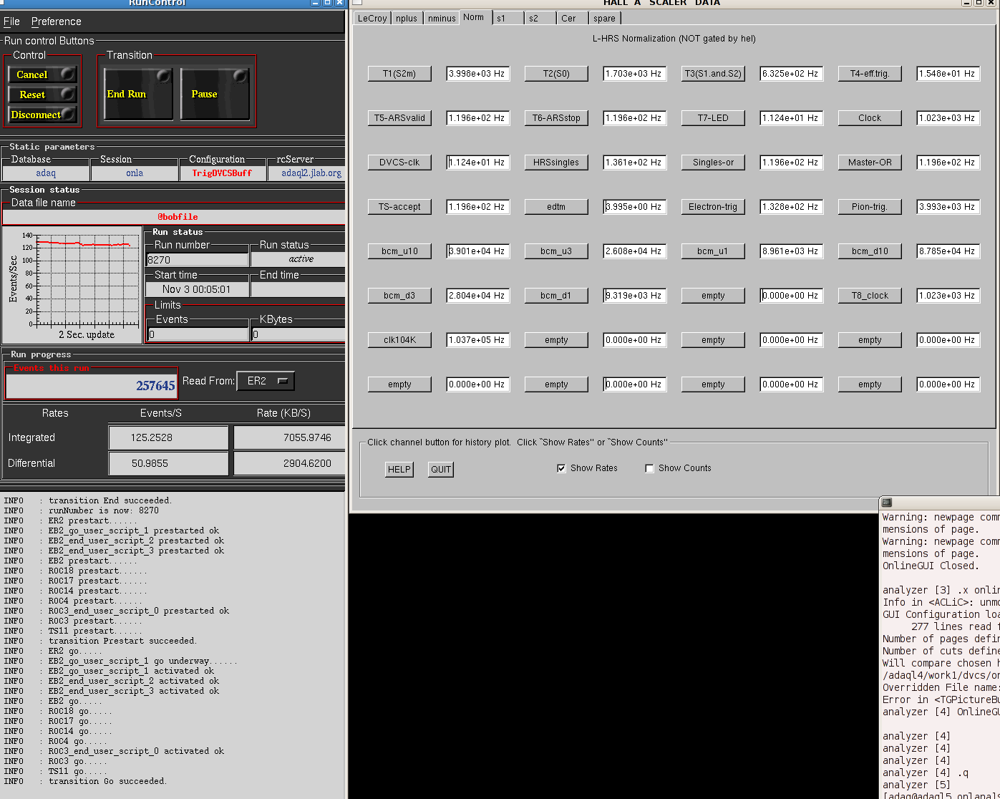Click Integrated Events/S value 125.2528
The image size is (1000, 799).
(169, 437)
